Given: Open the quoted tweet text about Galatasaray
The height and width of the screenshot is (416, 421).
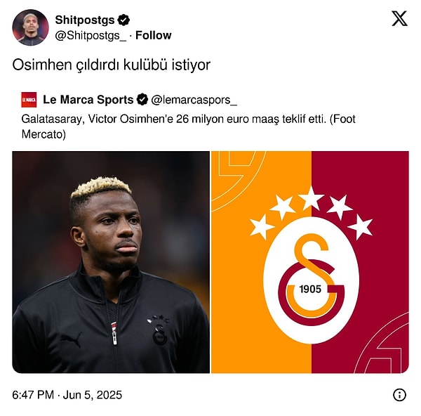Looking at the screenshot, I should pos(188,126).
